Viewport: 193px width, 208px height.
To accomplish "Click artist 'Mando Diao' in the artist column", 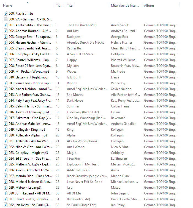I will pyautogui.click(x=120, y=176).
